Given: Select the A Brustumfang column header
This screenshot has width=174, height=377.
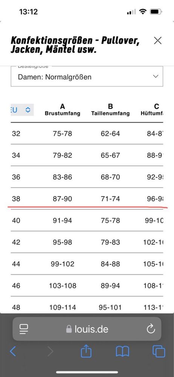Looking at the screenshot, I should coord(63,110).
